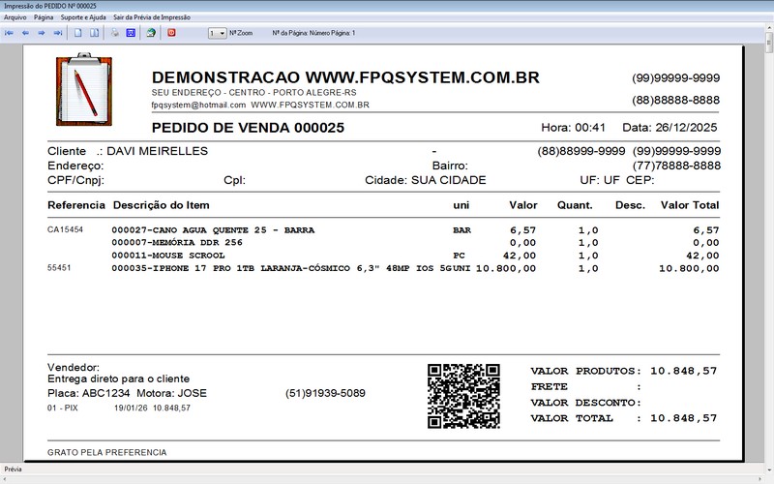Click 'Entrega direto para o cliente' text
The width and height of the screenshot is (774, 484).
pyautogui.click(x=118, y=378)
